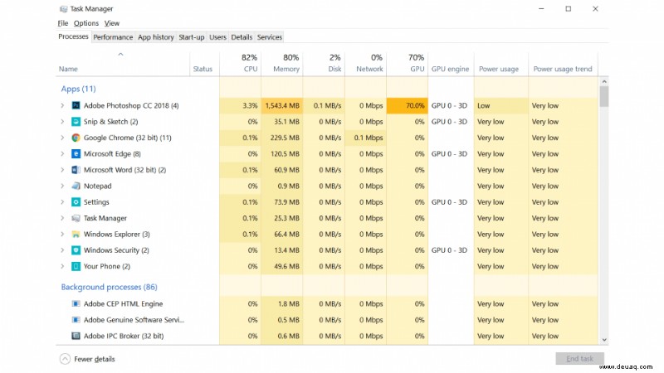Select the Background processes (86) heading
This screenshot has width=664, height=373.
(x=109, y=287)
